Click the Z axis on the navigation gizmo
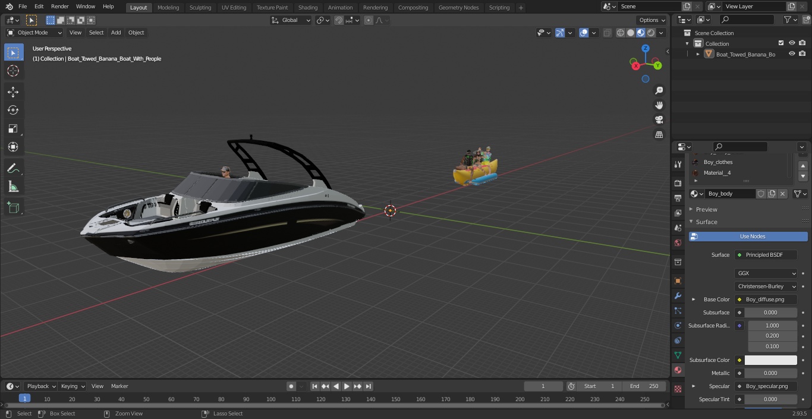Viewport: 812px width, 419px height. tap(646, 48)
